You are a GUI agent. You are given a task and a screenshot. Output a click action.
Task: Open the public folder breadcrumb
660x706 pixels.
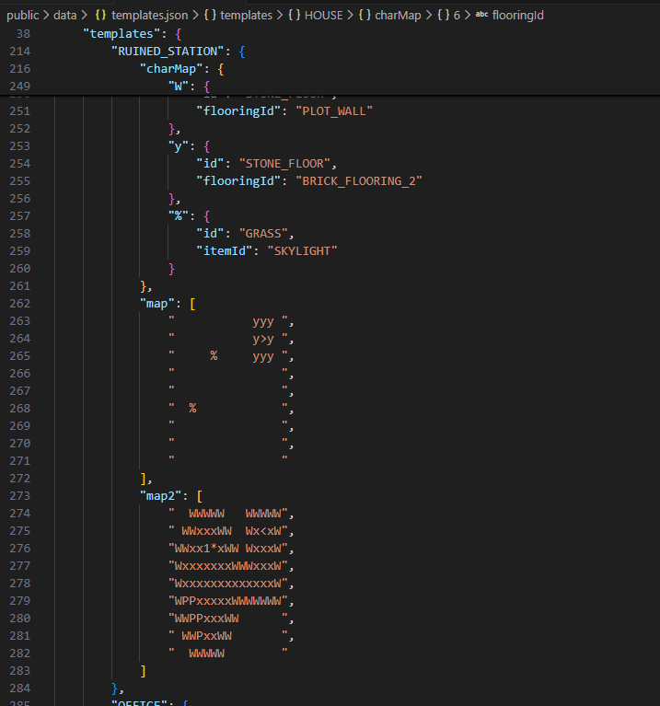[x=23, y=16]
